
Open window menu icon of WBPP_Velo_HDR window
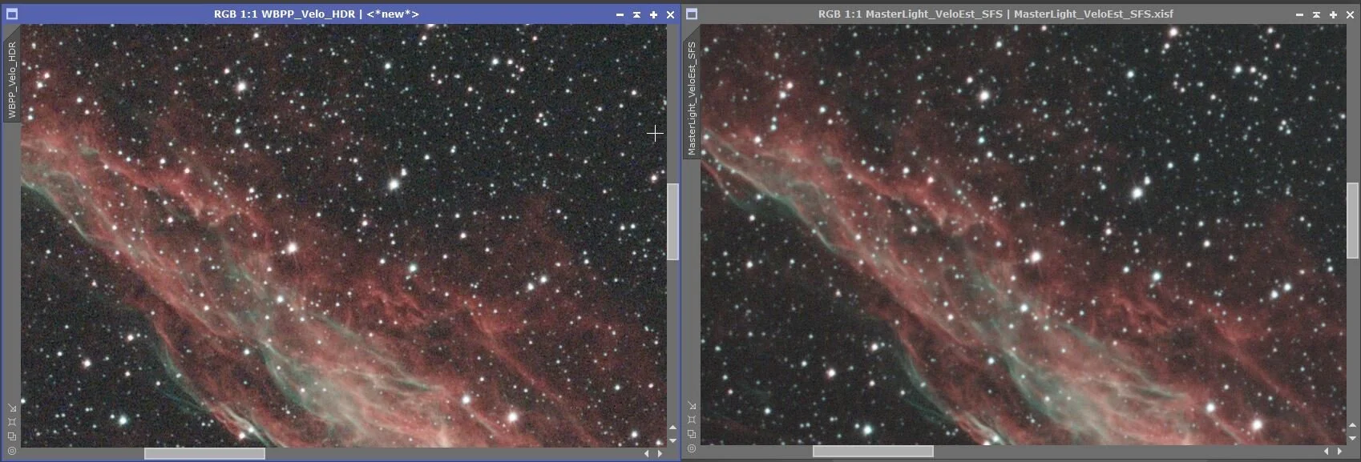point(11,14)
